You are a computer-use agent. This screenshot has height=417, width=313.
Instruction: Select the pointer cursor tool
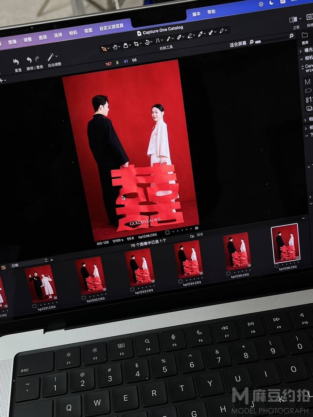click(x=103, y=48)
